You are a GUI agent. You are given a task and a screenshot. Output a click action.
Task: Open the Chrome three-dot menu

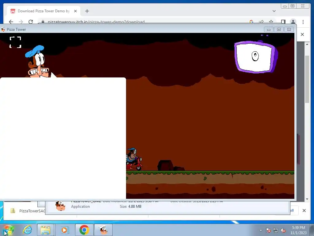click(x=303, y=22)
